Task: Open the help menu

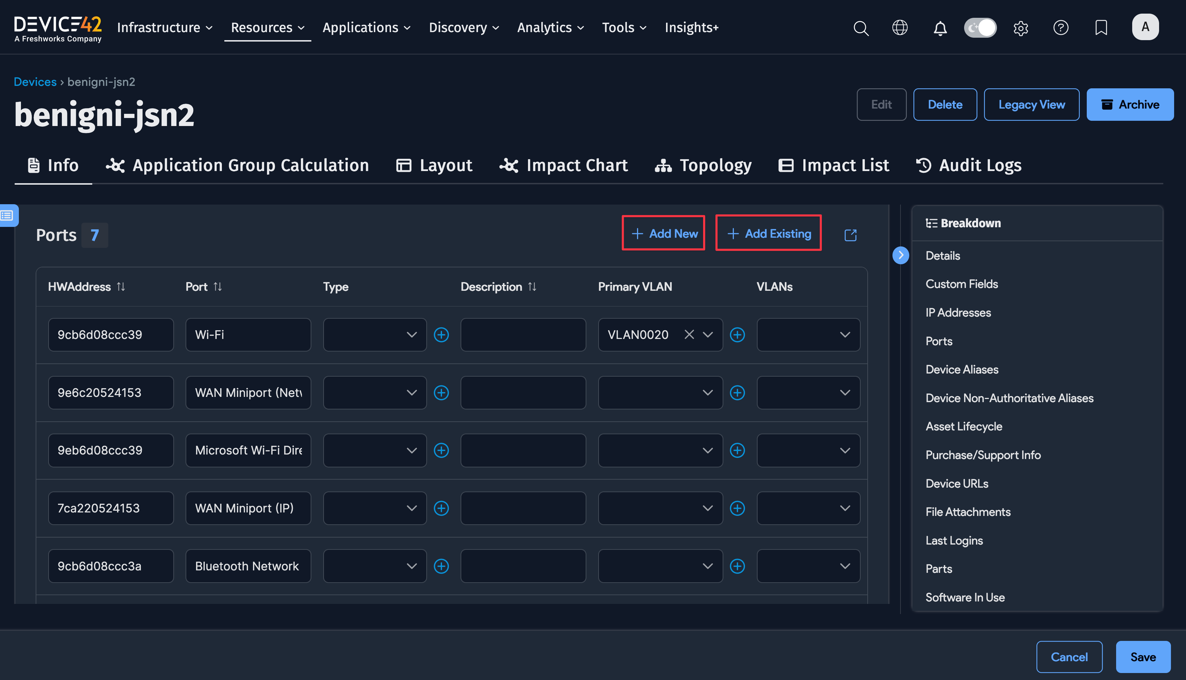Action: click(1061, 28)
